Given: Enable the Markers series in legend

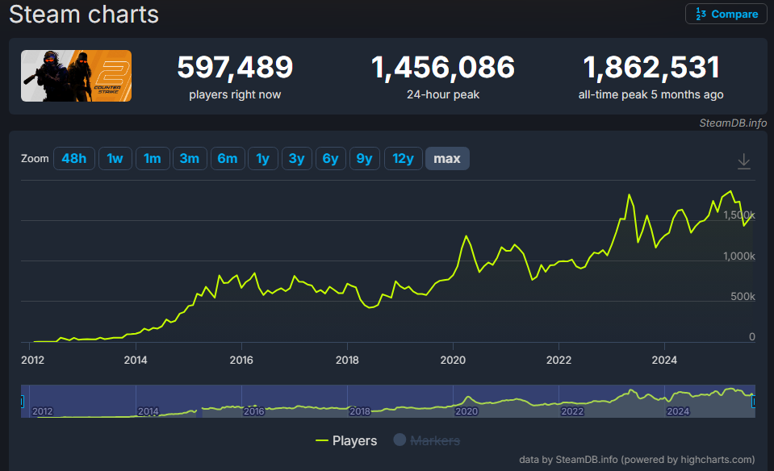Looking at the screenshot, I should [426, 440].
